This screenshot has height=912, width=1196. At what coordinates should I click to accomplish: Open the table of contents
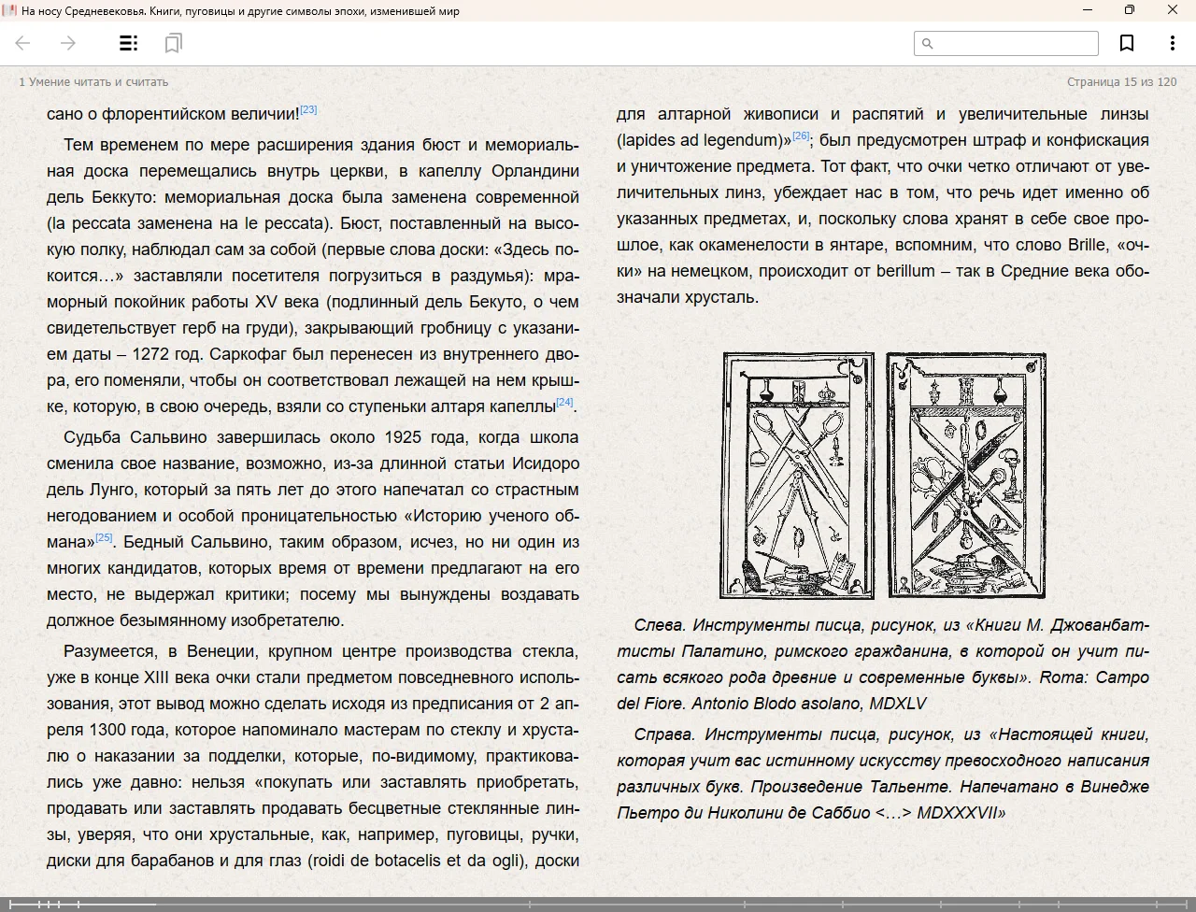[x=129, y=43]
